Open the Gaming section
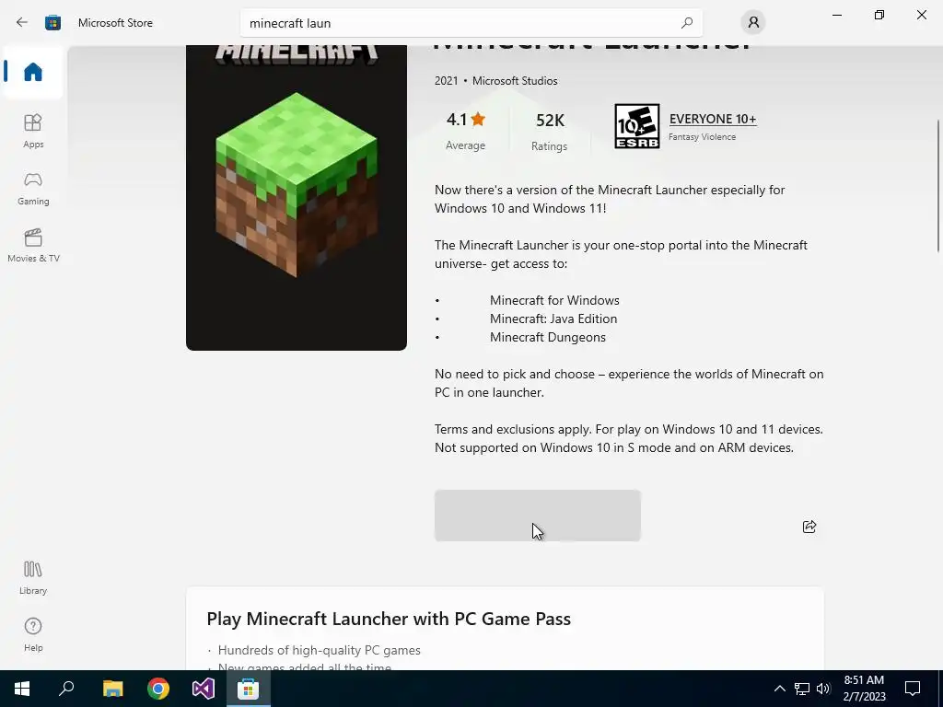This screenshot has width=943, height=707. tap(33, 188)
